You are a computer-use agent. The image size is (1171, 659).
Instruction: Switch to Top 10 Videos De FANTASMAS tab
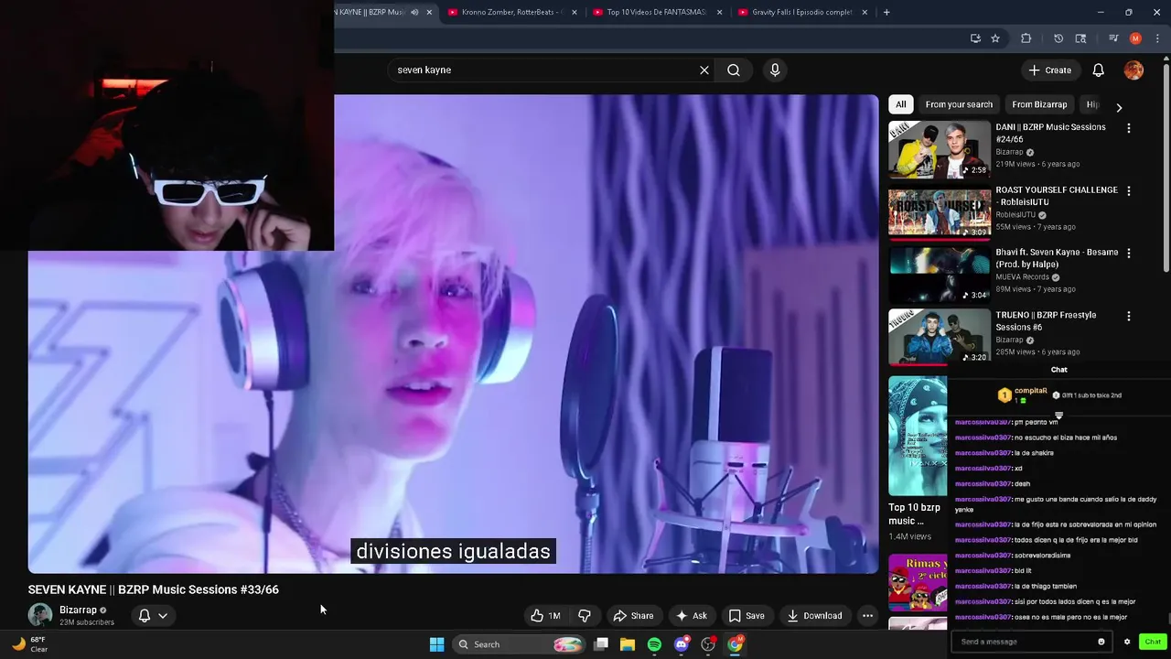pos(655,12)
